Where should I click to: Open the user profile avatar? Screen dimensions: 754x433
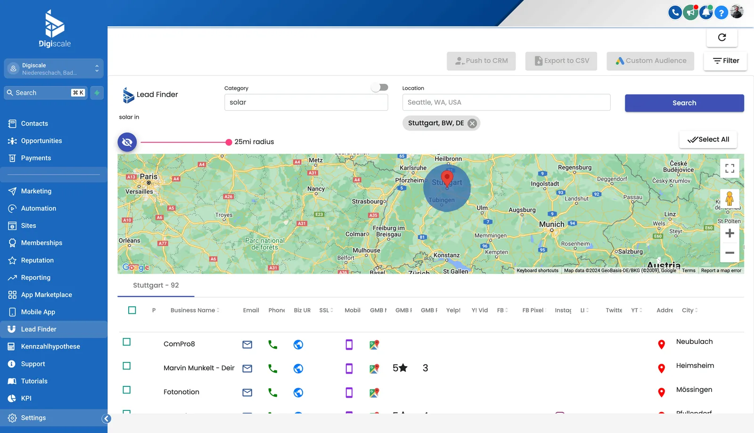[737, 12]
